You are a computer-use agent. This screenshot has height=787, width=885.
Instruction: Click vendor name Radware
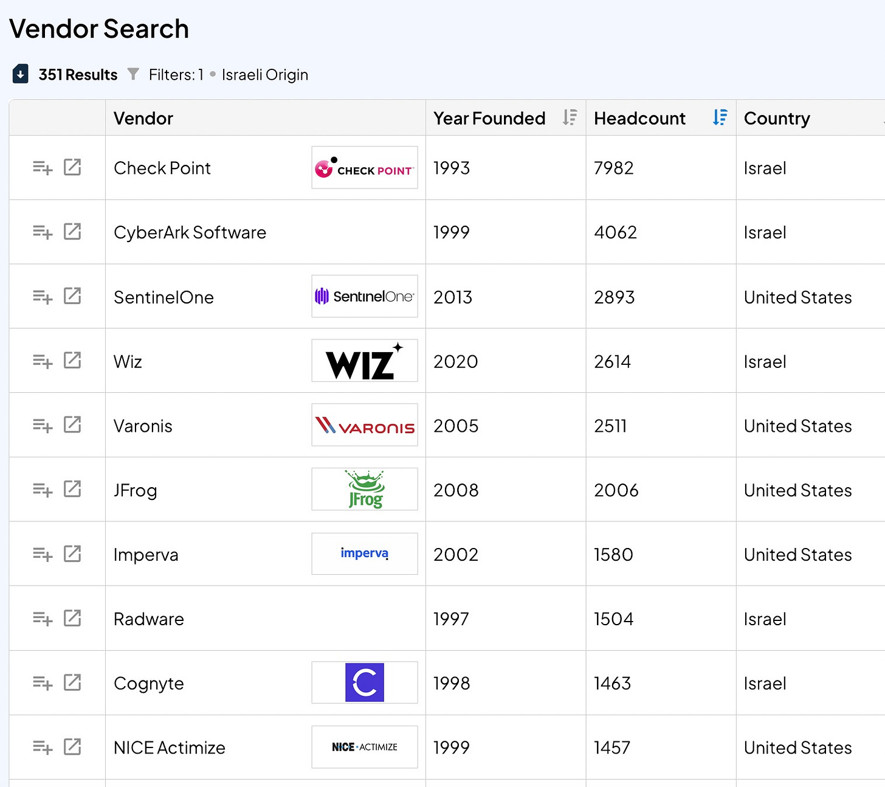point(149,619)
